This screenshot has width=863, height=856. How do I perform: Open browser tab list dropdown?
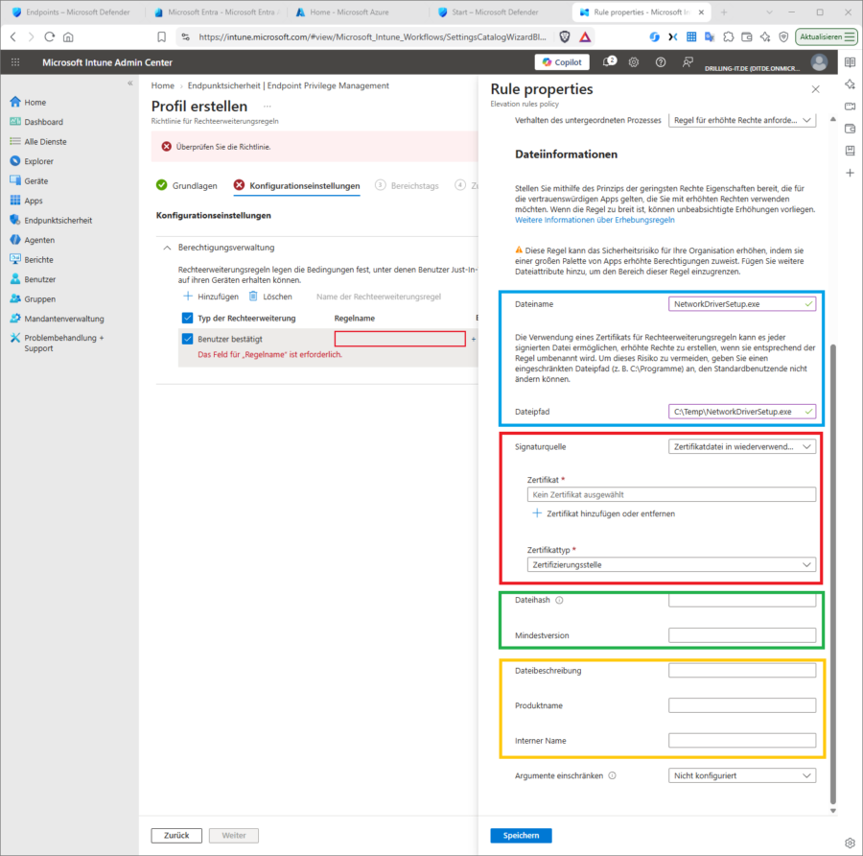tap(769, 12)
